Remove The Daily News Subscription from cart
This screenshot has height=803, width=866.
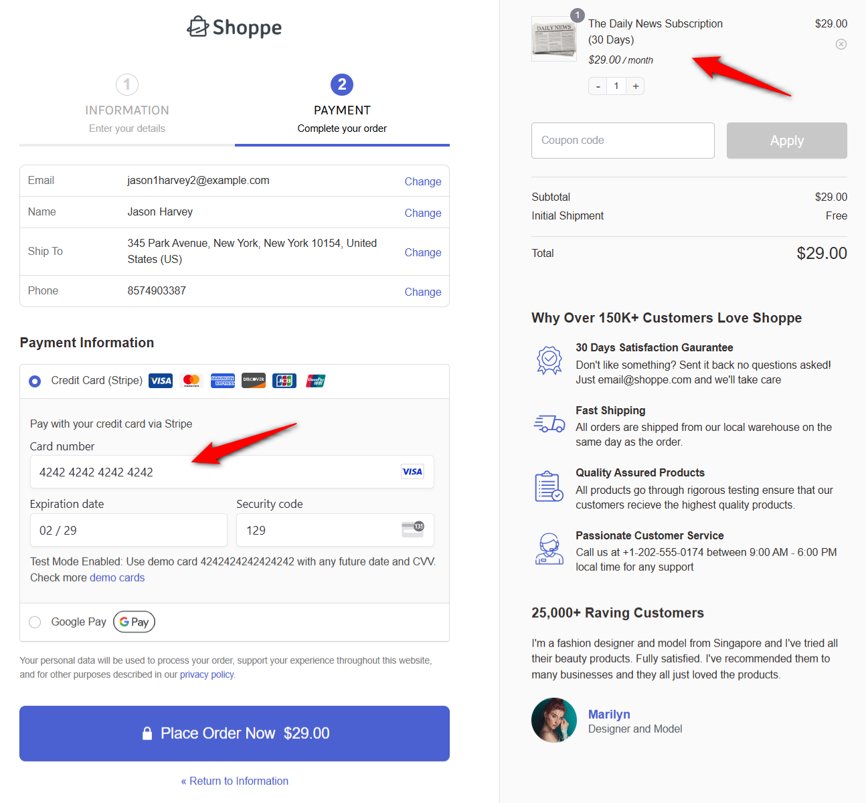pos(841,44)
